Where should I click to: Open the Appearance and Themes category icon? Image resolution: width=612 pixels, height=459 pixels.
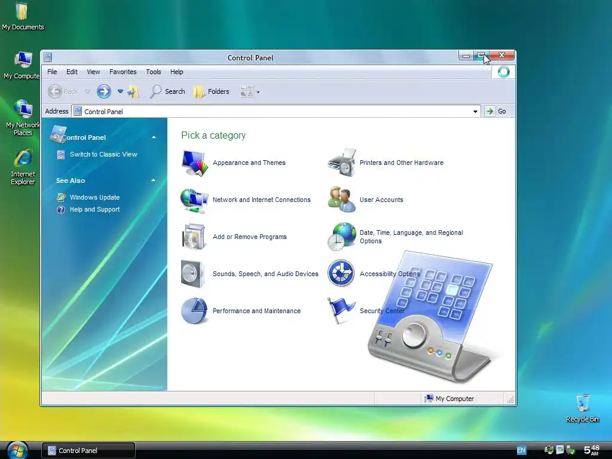[x=195, y=163]
